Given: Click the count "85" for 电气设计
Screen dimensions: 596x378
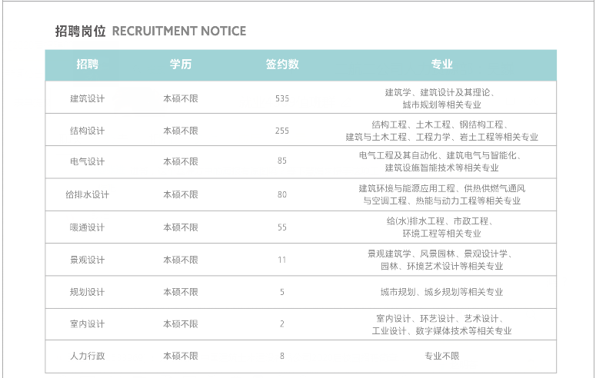Looking at the screenshot, I should click(282, 162).
